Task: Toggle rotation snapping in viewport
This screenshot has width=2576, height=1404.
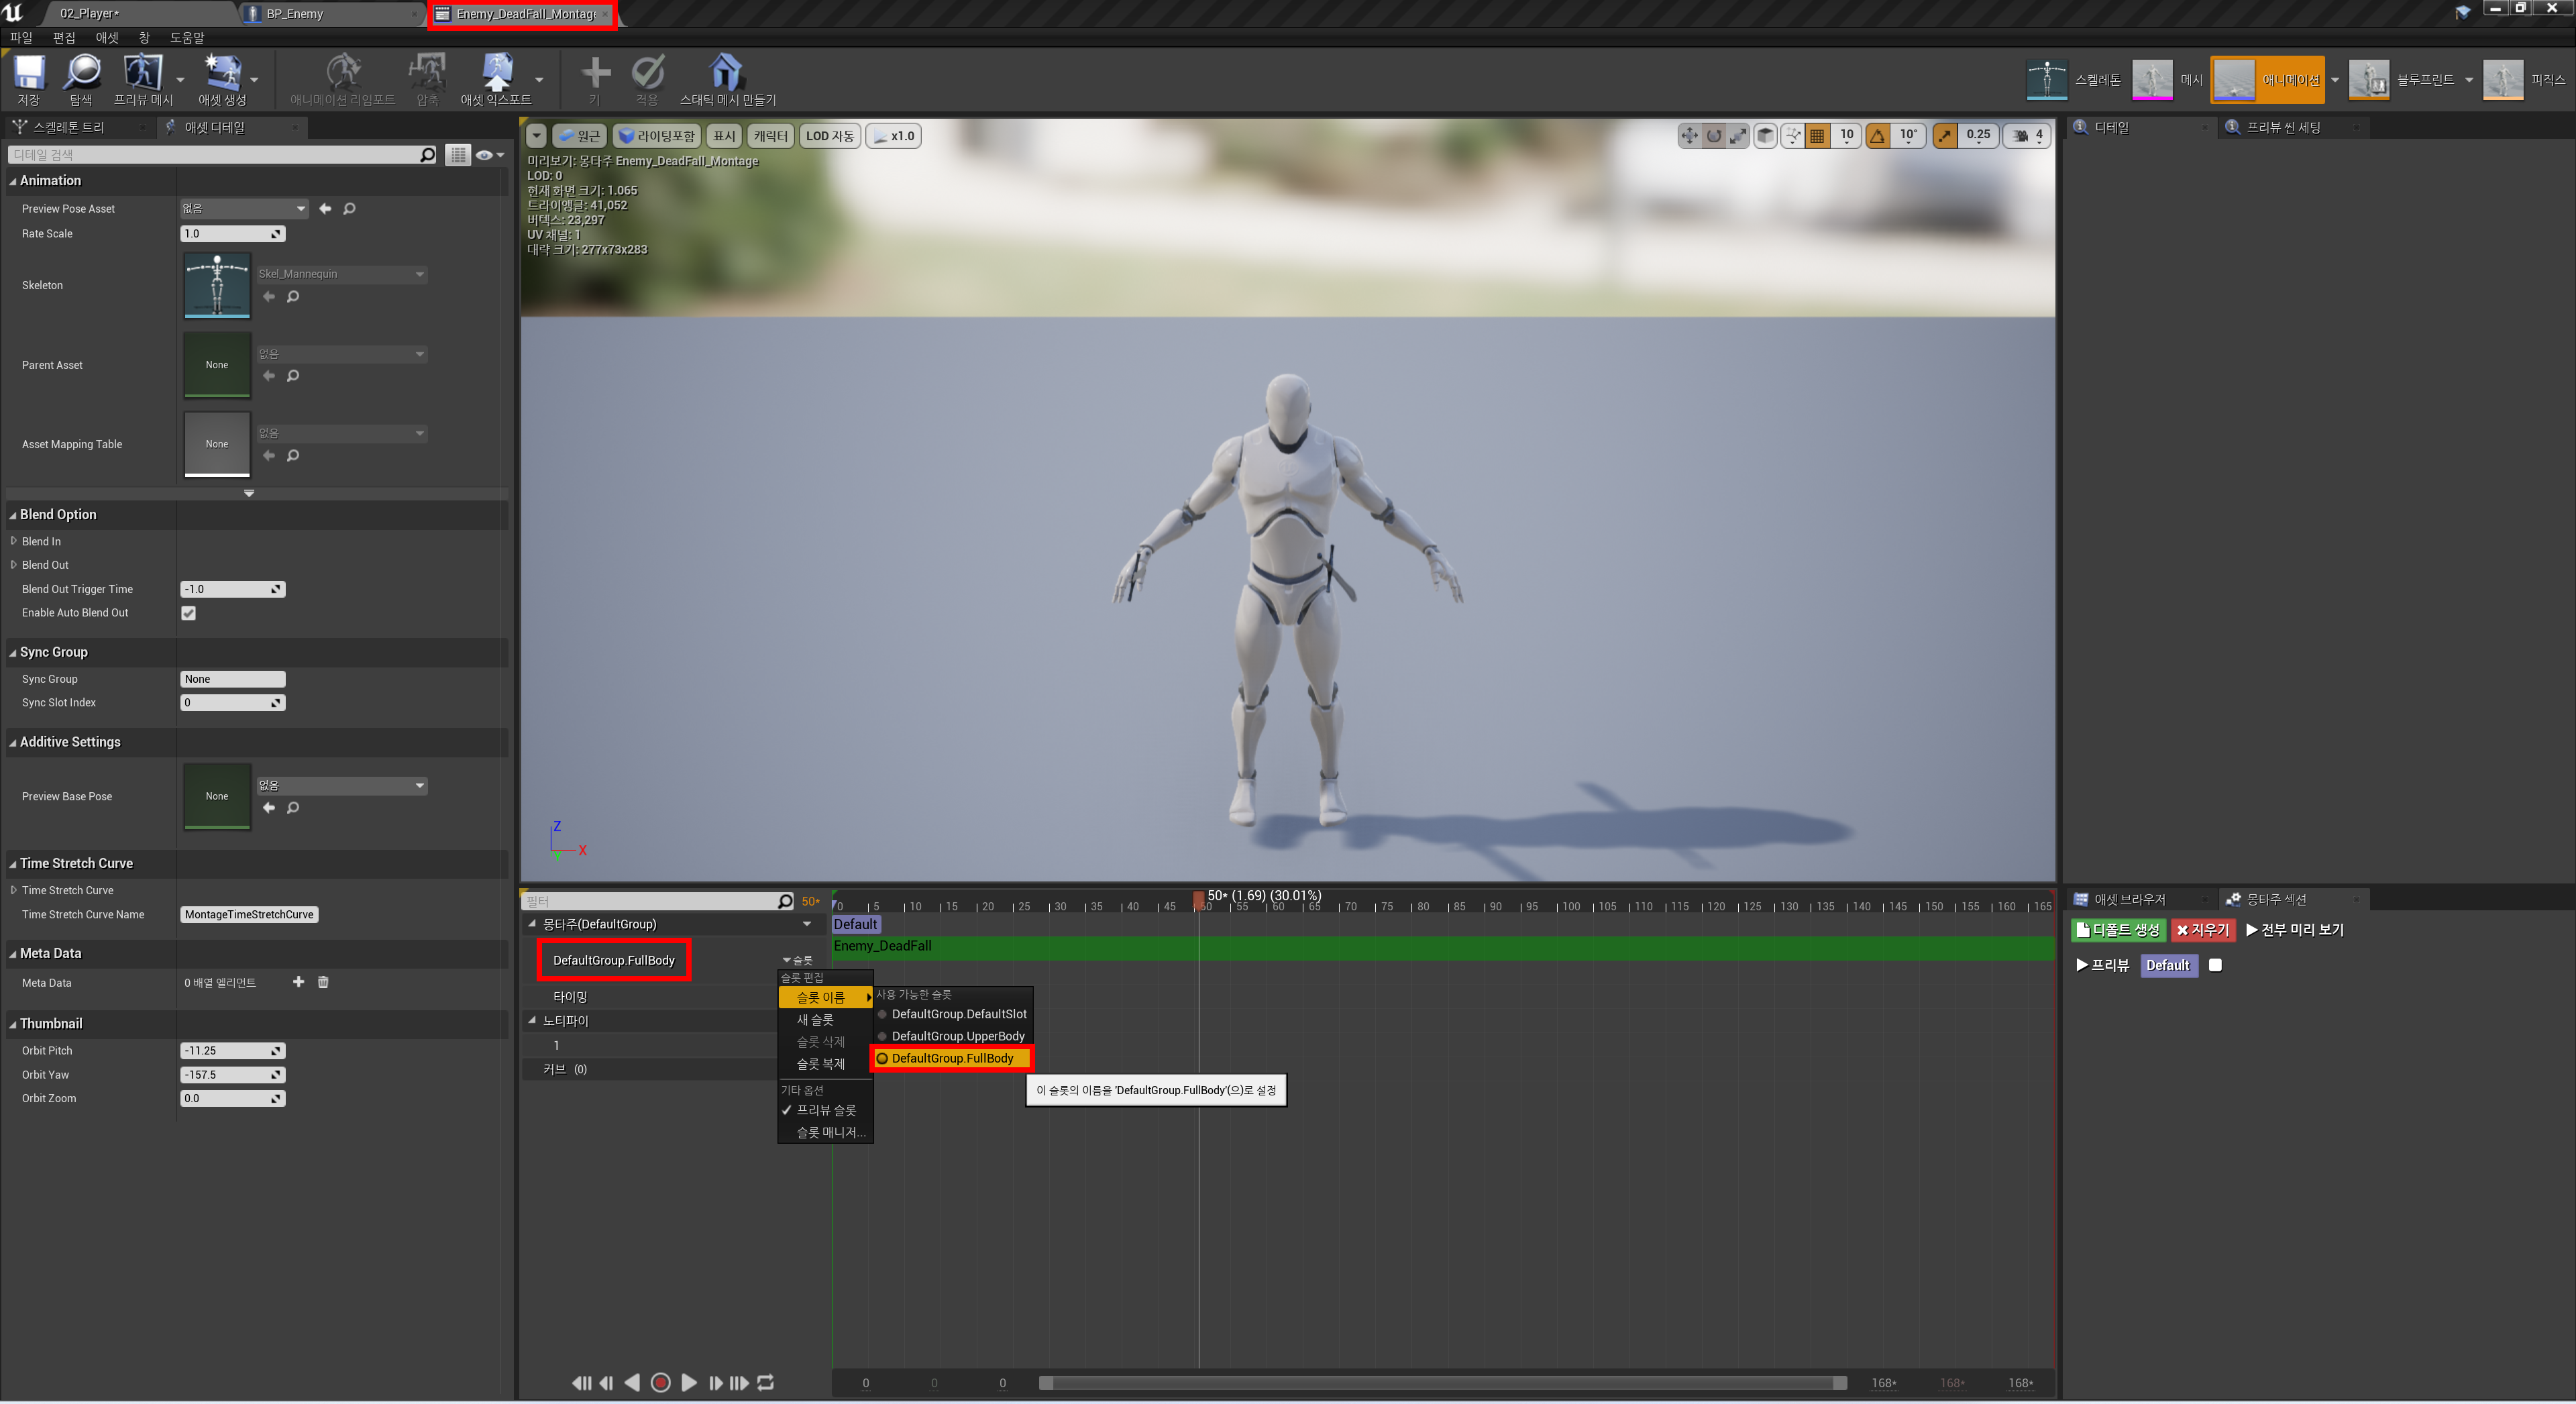Action: 1877,136
